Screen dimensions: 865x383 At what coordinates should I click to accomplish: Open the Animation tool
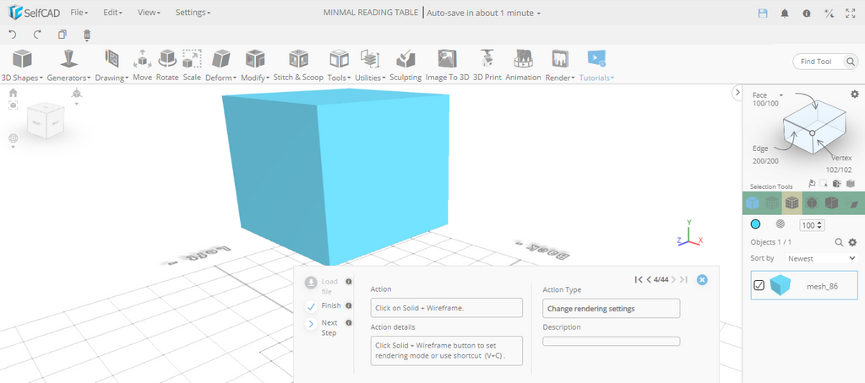click(523, 65)
